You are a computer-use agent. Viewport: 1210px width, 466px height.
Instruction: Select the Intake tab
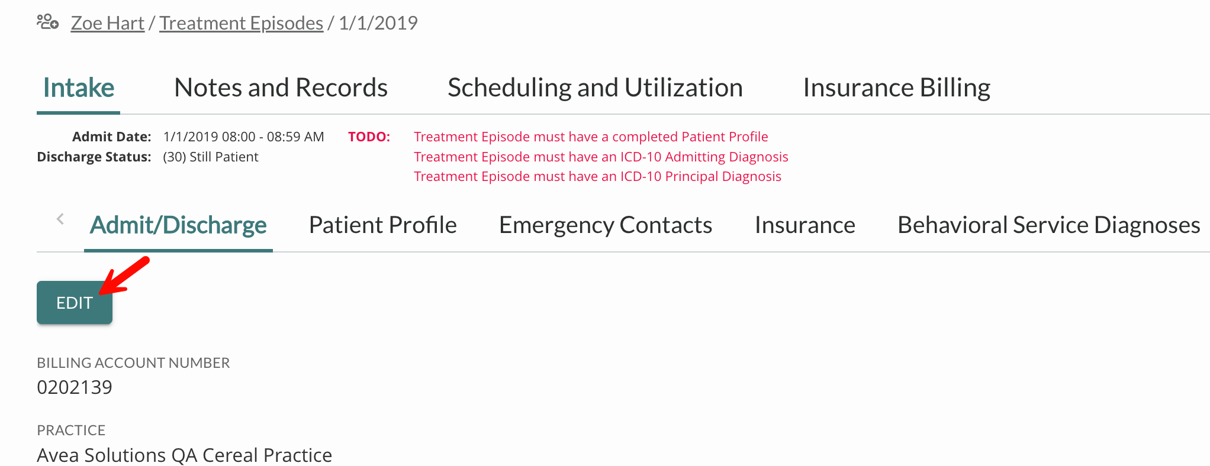pyautogui.click(x=78, y=87)
